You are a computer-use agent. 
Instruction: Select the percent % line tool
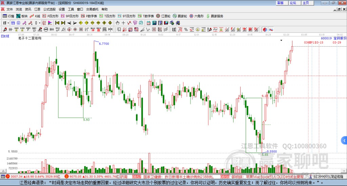(186, 29)
